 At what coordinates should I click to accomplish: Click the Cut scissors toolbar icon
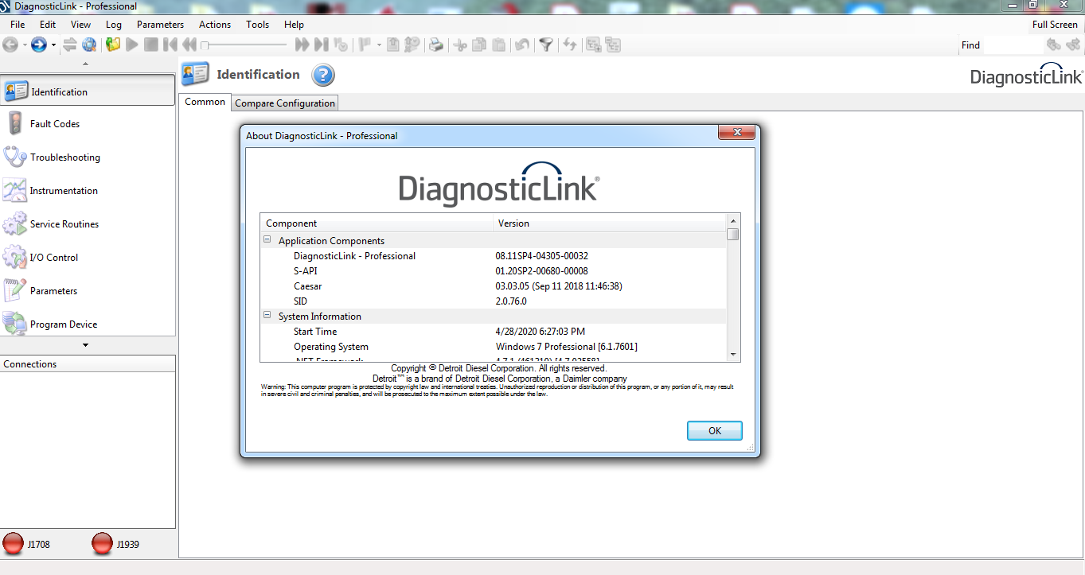460,45
